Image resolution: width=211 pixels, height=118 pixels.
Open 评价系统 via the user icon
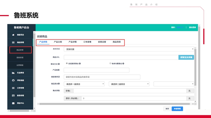13,81
